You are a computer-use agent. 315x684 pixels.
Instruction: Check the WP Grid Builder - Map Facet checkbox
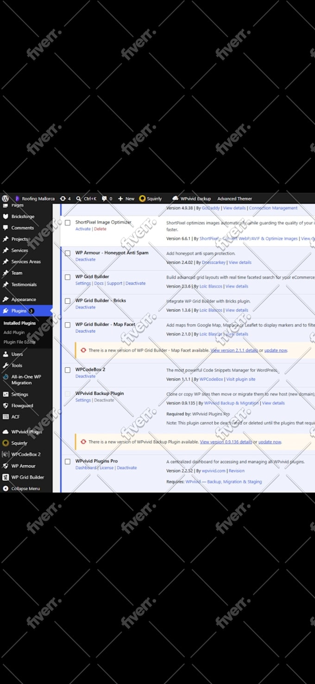point(68,325)
